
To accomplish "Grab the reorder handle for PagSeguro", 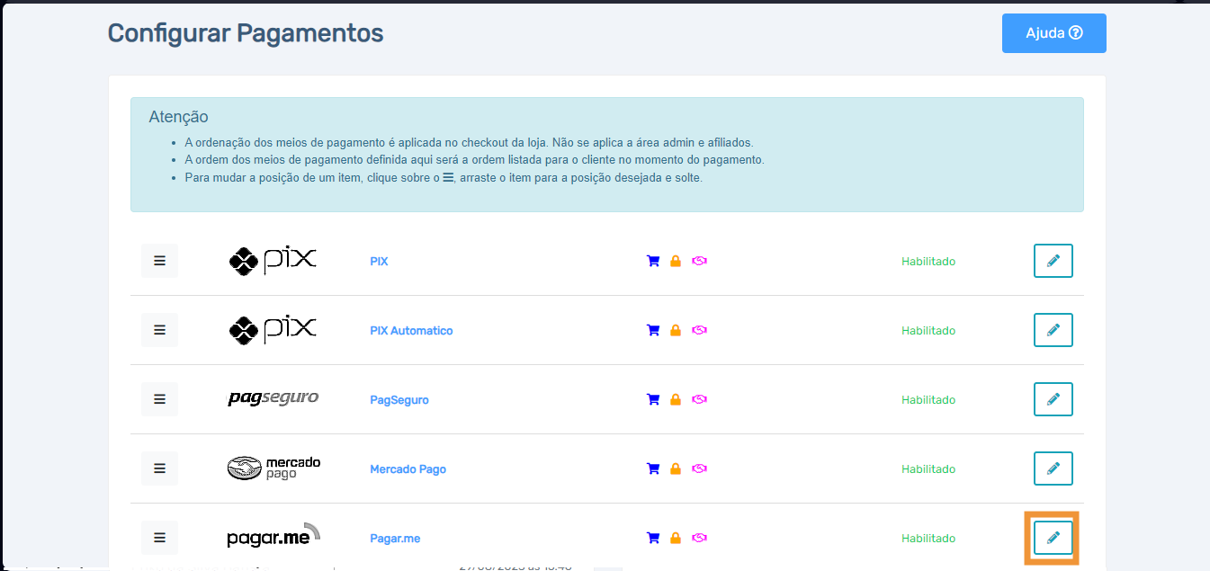I will 159,399.
